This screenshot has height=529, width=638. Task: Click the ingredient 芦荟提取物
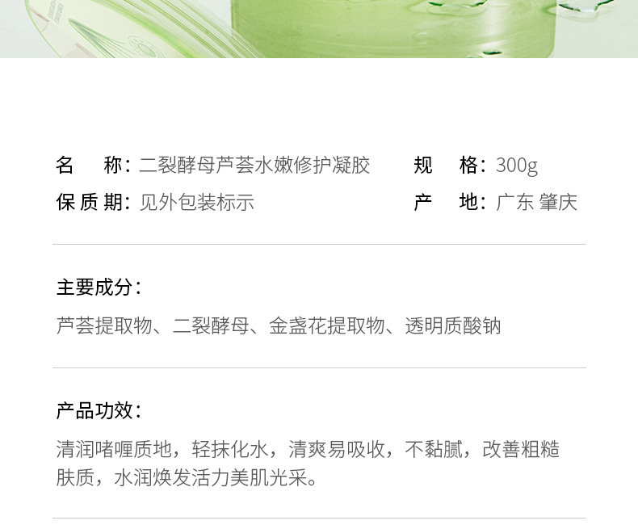point(104,326)
